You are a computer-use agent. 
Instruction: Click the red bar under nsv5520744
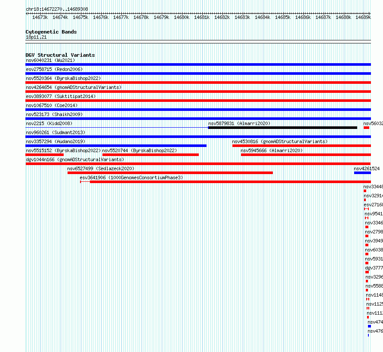click(151, 155)
